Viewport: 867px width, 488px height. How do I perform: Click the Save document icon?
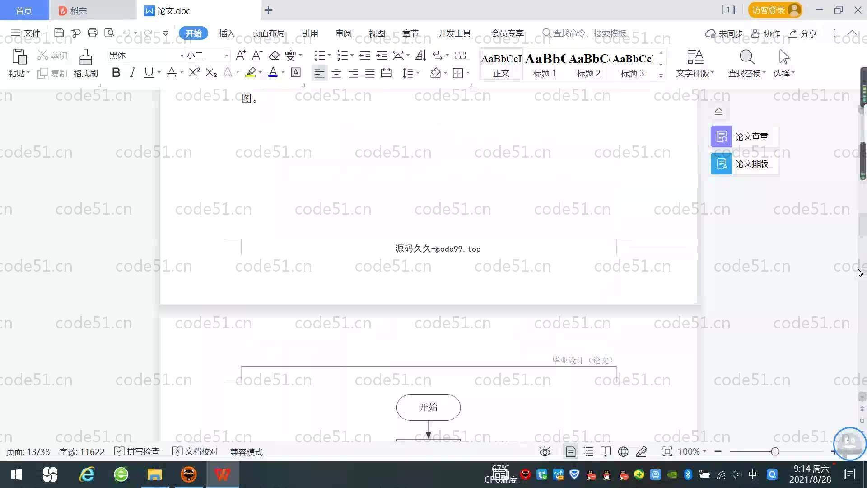(59, 33)
